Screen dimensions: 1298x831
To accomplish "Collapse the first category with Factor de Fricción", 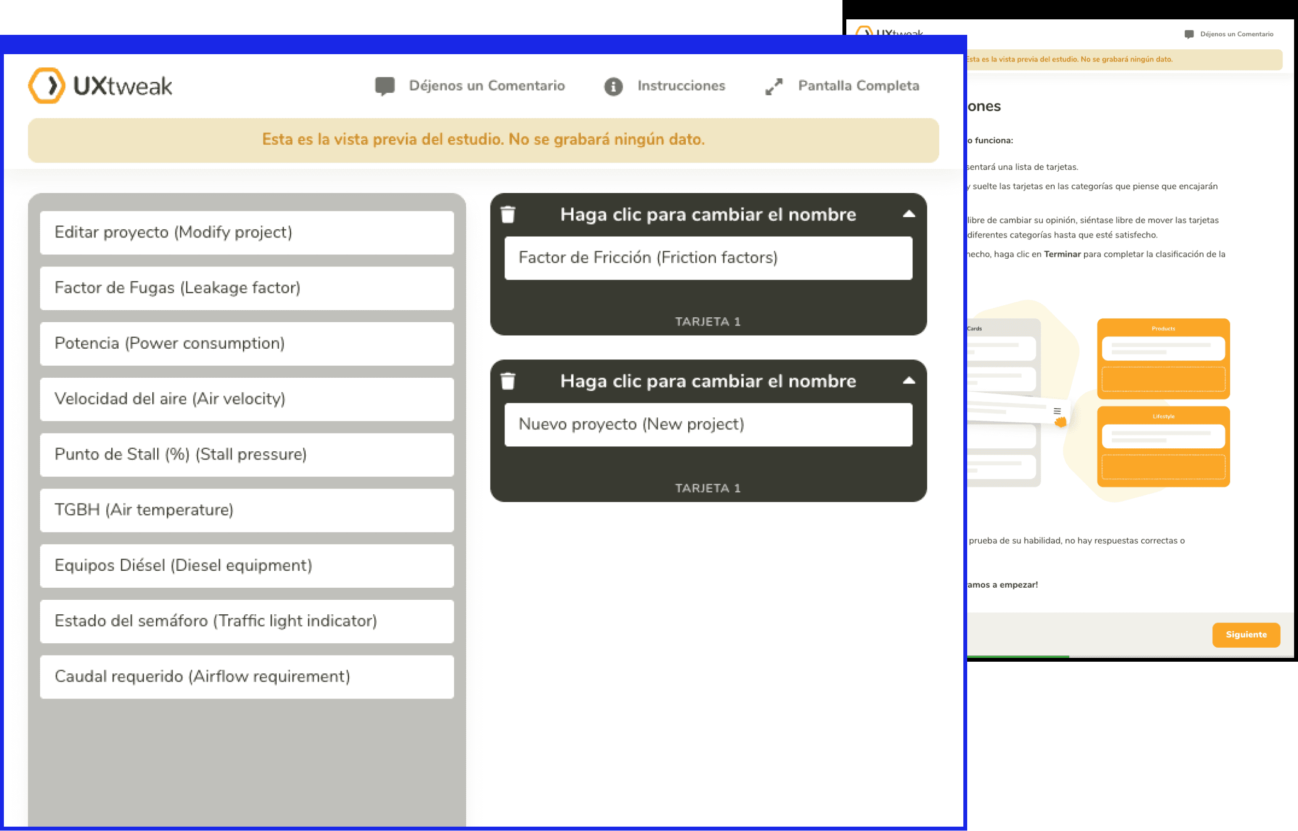I will 909,214.
